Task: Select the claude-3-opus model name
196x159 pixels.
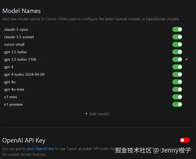Action: [x=16, y=29]
